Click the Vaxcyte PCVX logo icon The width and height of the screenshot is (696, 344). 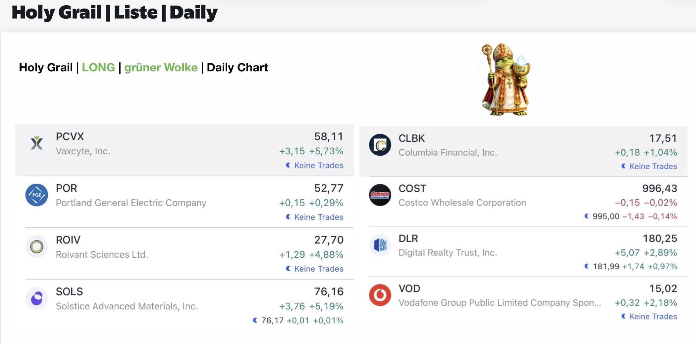[37, 143]
